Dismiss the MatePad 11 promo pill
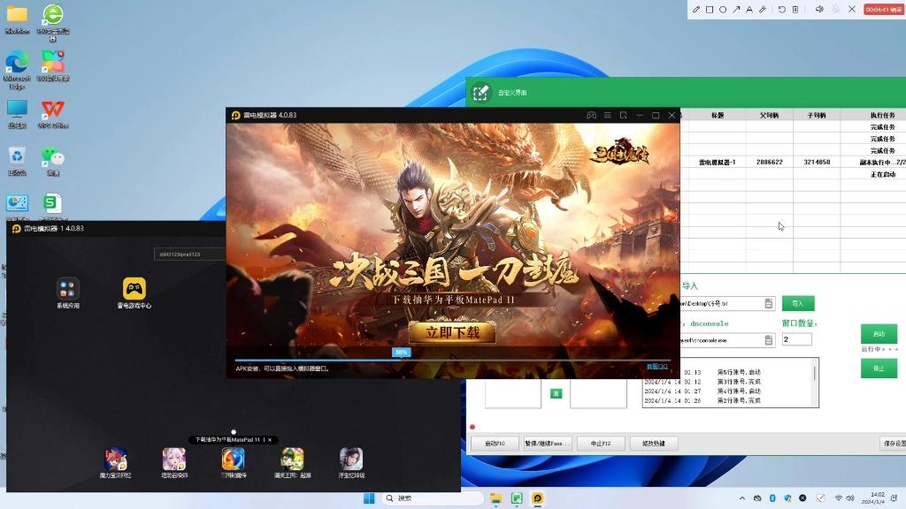The width and height of the screenshot is (906, 509). (270, 440)
